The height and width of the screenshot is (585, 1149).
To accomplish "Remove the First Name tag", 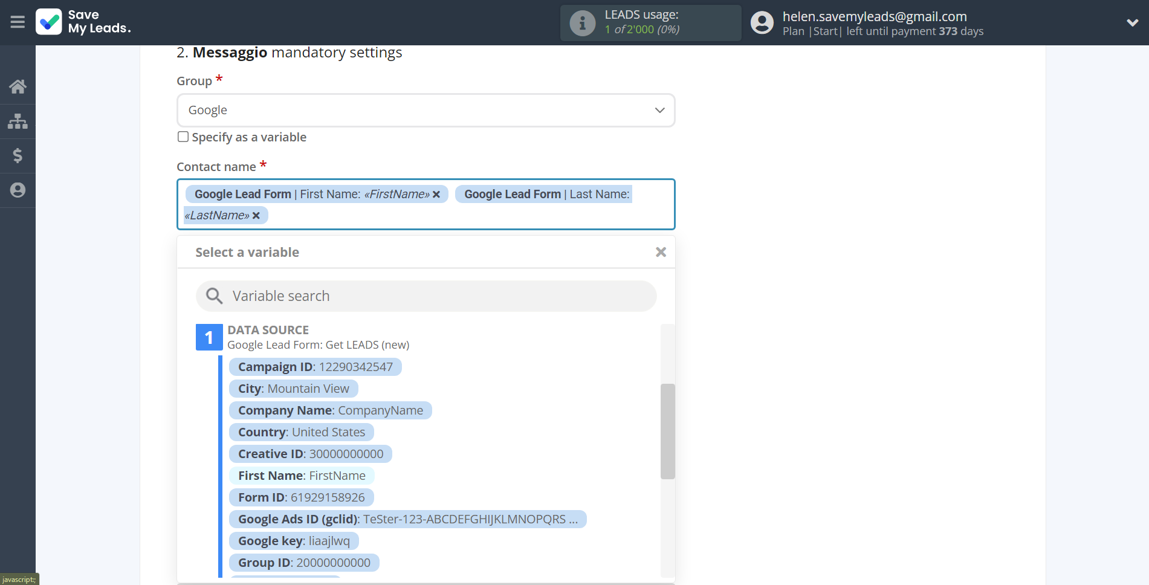I will click(436, 195).
